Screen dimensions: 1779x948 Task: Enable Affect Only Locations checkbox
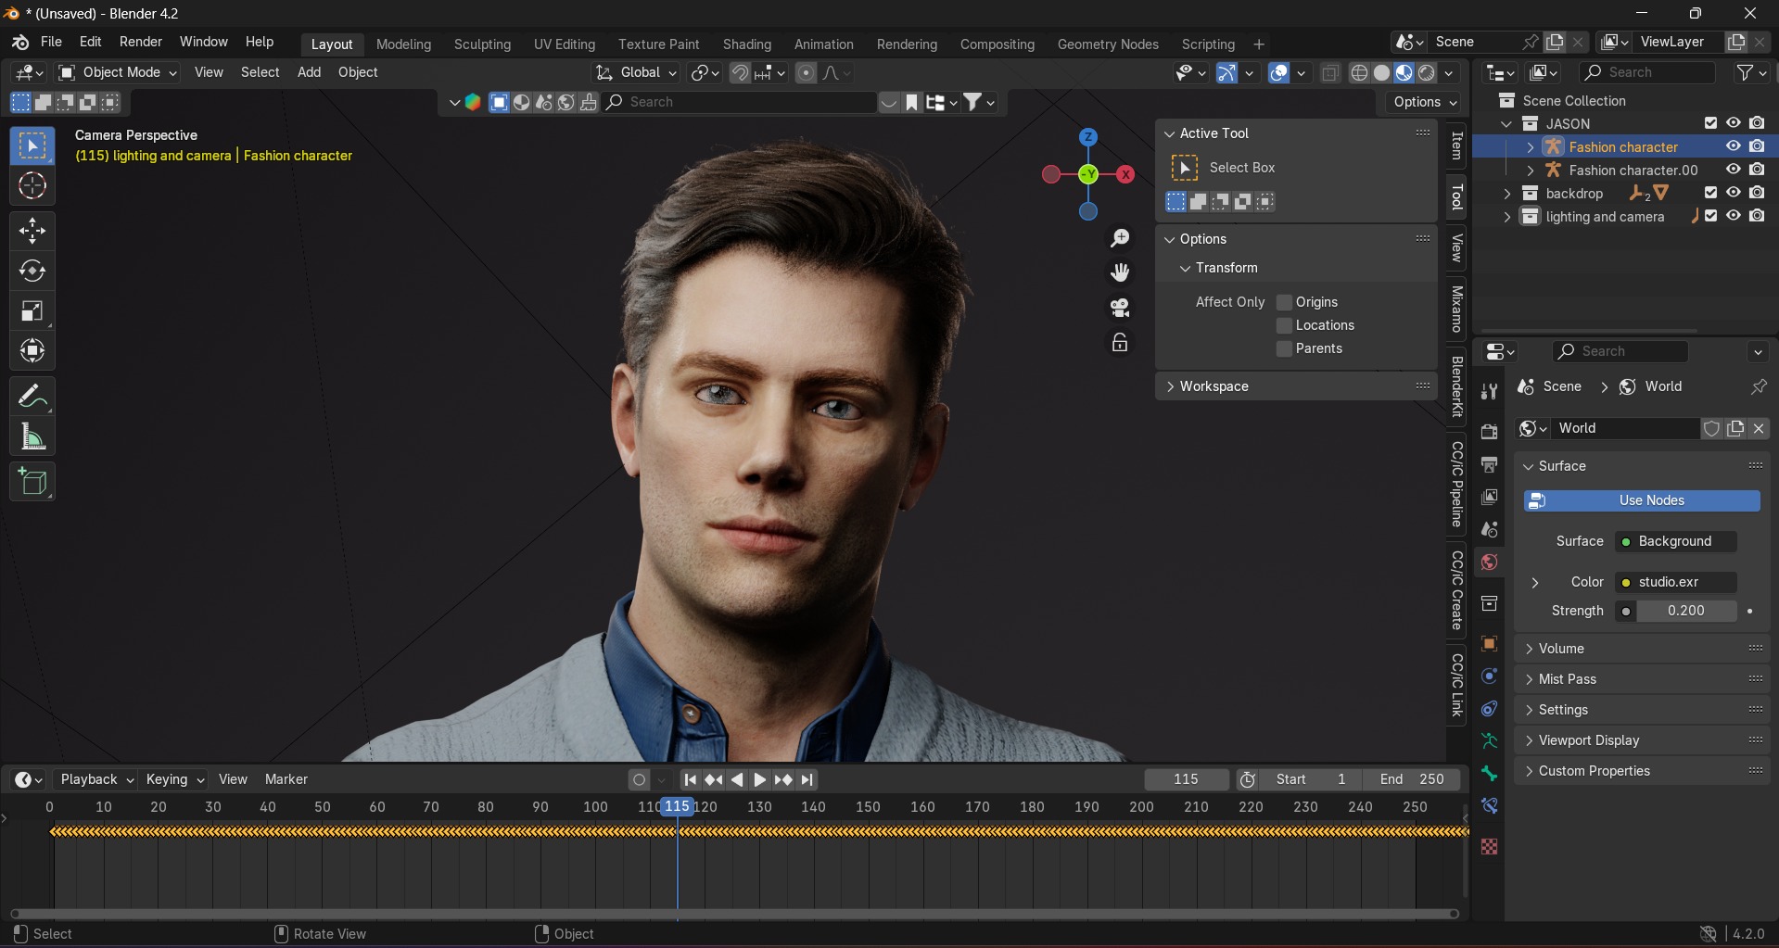[1284, 325]
